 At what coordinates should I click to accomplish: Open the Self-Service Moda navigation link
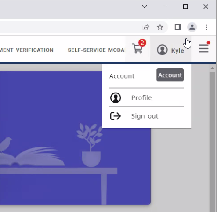[x=96, y=50]
